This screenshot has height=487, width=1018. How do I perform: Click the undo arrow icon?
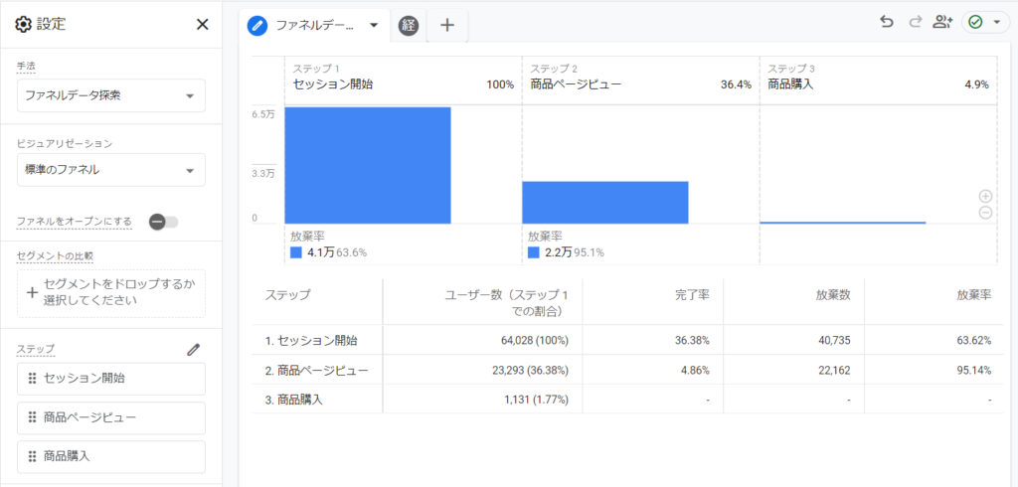[886, 22]
